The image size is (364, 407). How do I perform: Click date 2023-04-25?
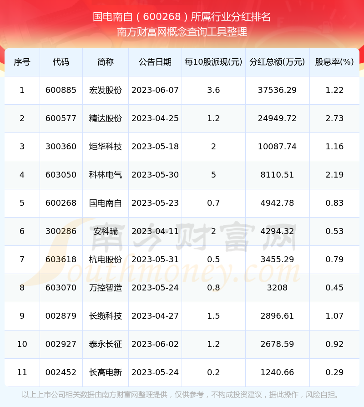click(x=155, y=118)
